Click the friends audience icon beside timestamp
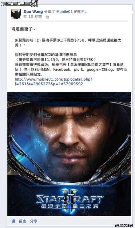Image resolution: width=135 pixels, height=228 pixels. coord(47,17)
